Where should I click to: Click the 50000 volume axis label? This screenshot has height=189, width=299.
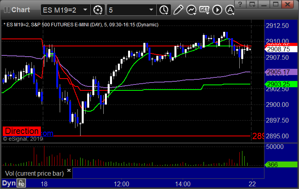[x=275, y=147]
